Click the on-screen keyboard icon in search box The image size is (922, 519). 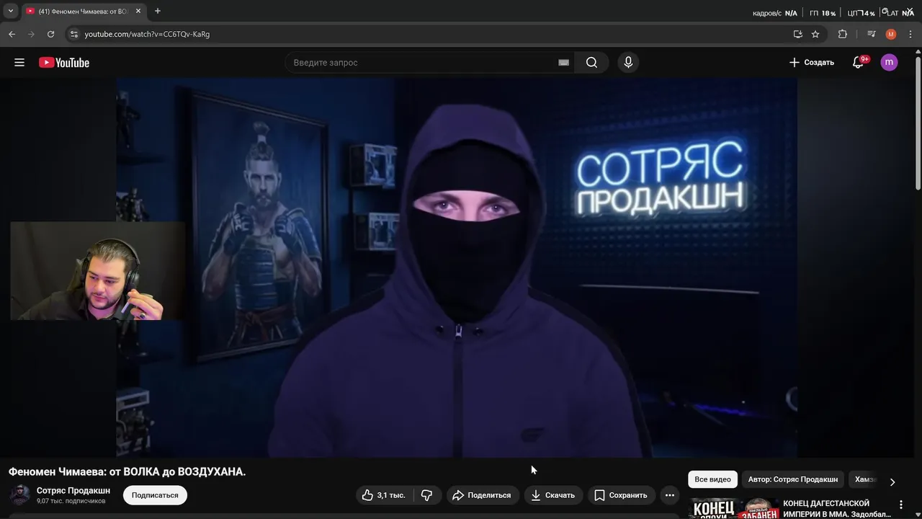[x=564, y=63]
